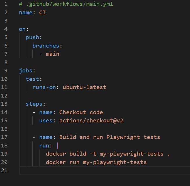
Task: Click the 'test:' job key
Action: tap(34, 79)
